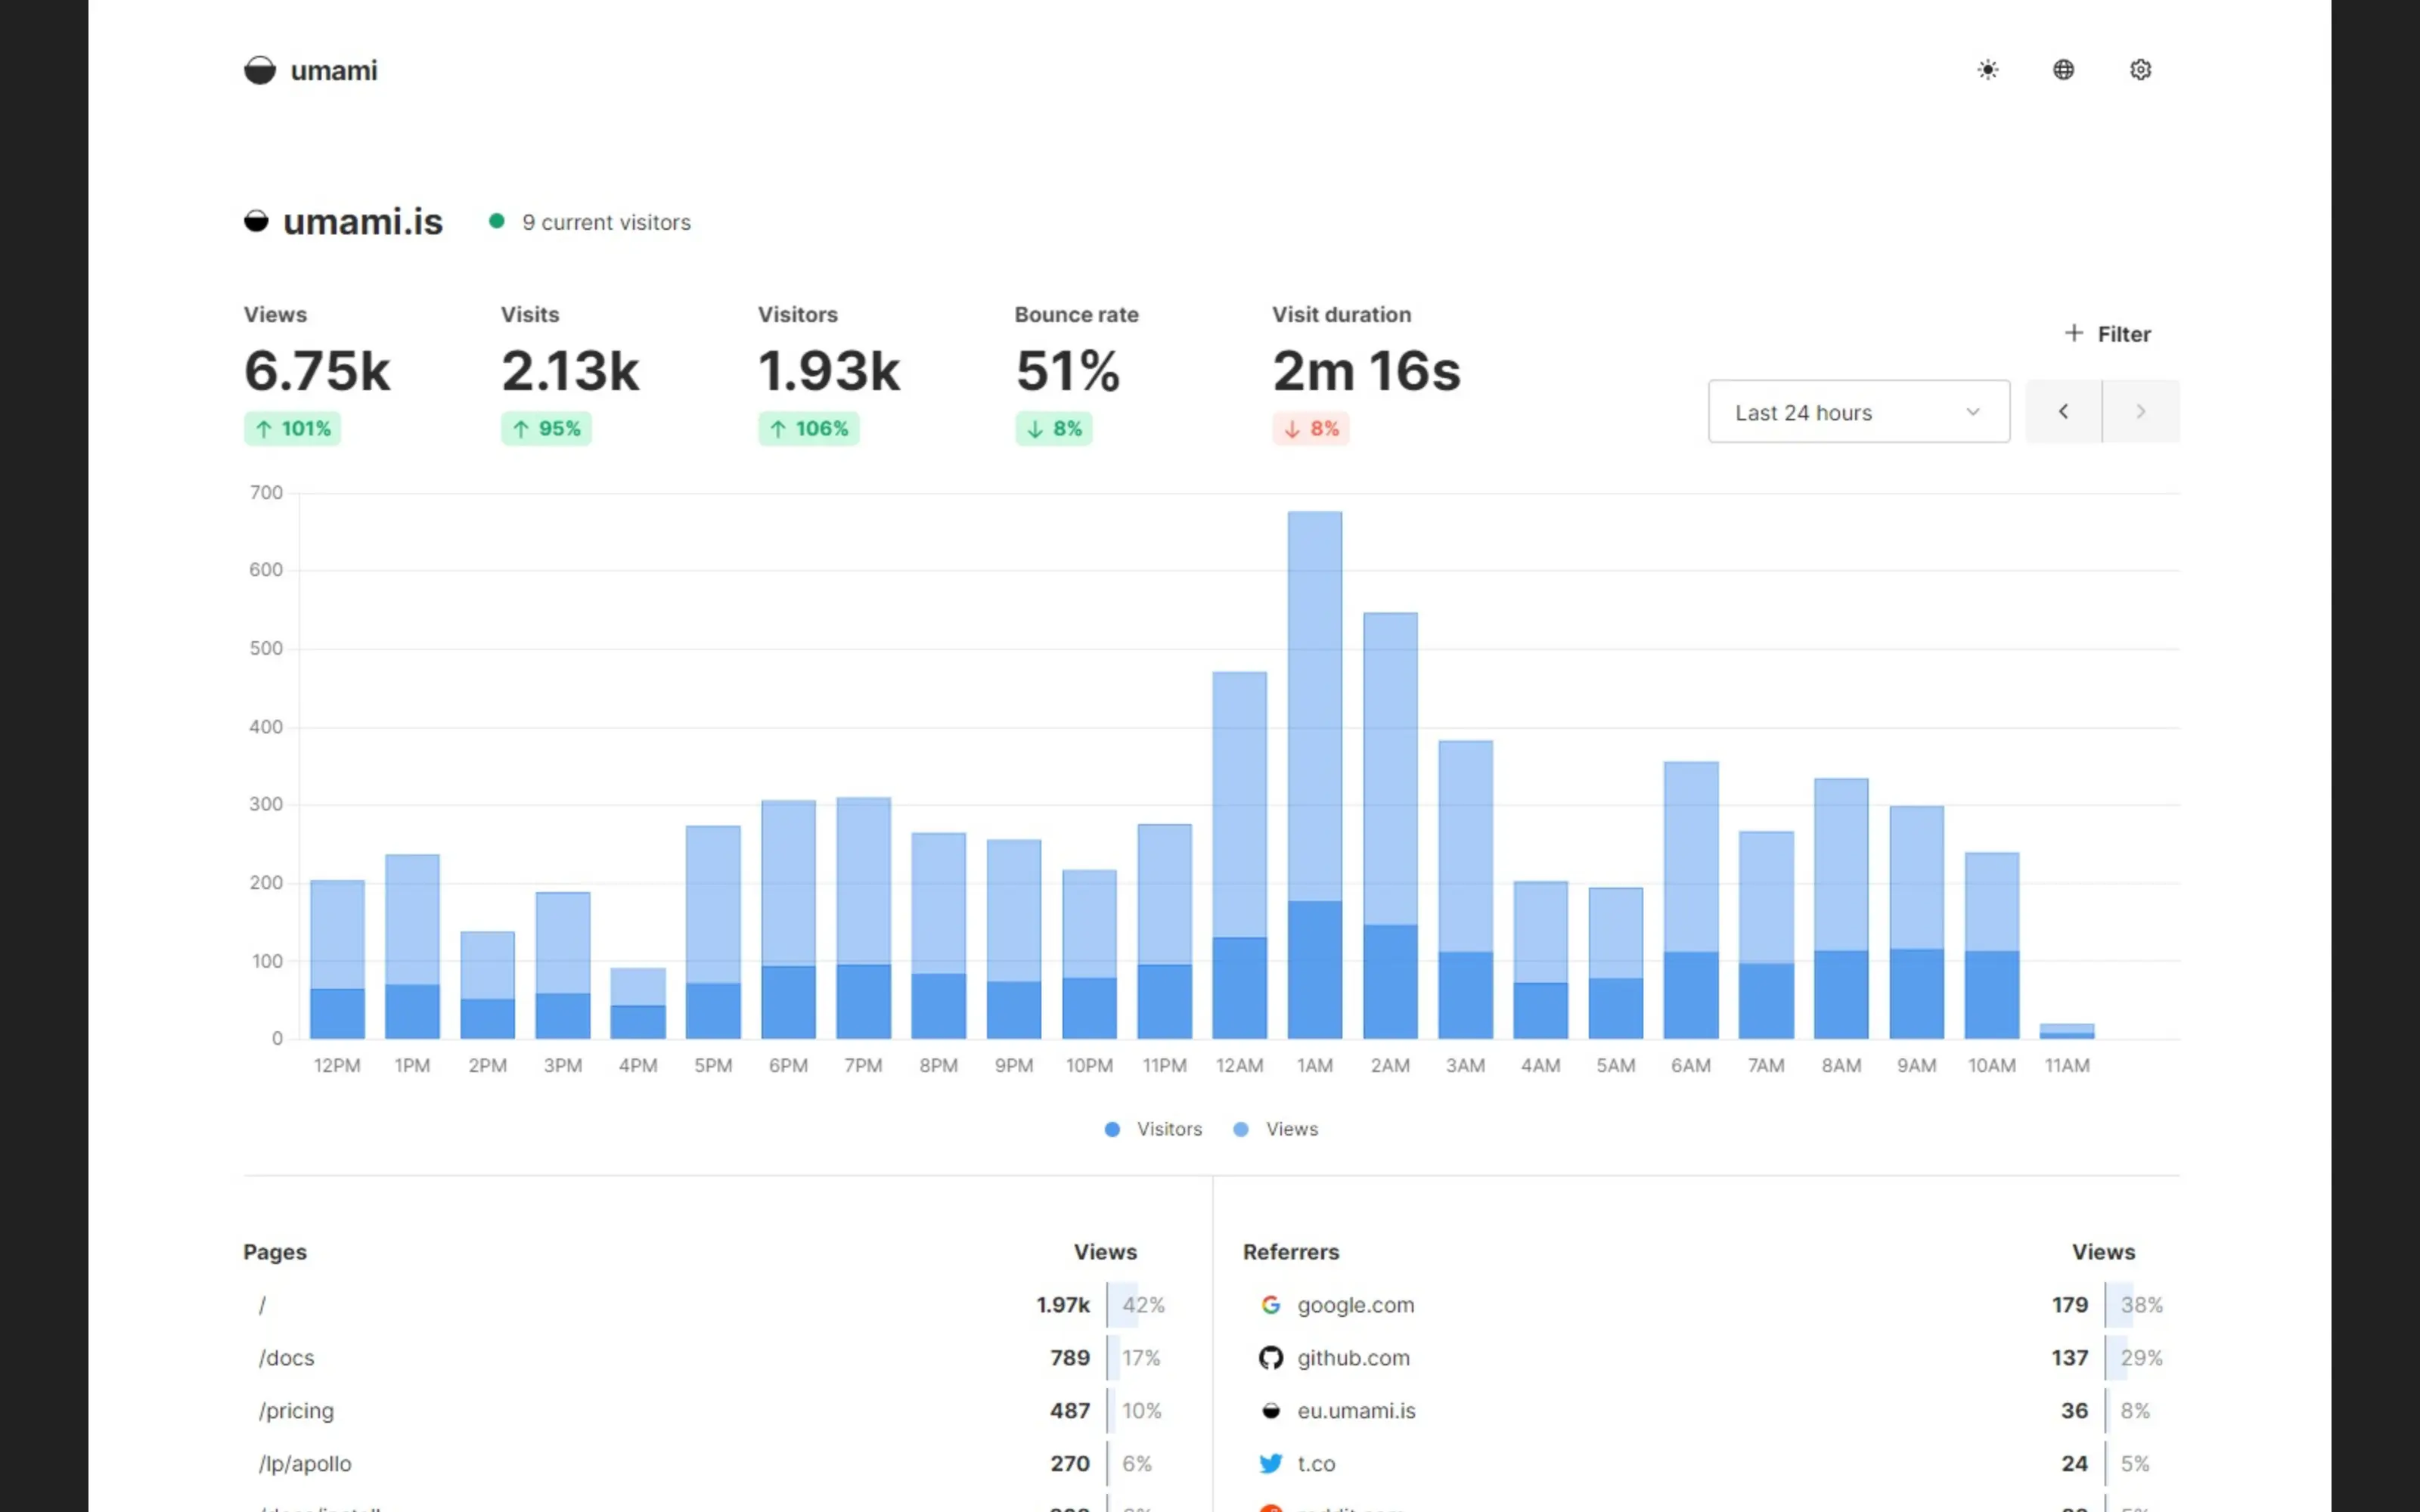
Task: Click the 12AM bar in the chart
Action: point(1239,855)
